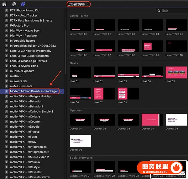Click title icon next to mIntro 2

6,76
